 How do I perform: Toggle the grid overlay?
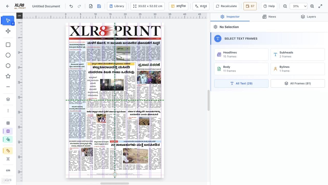coord(8,123)
